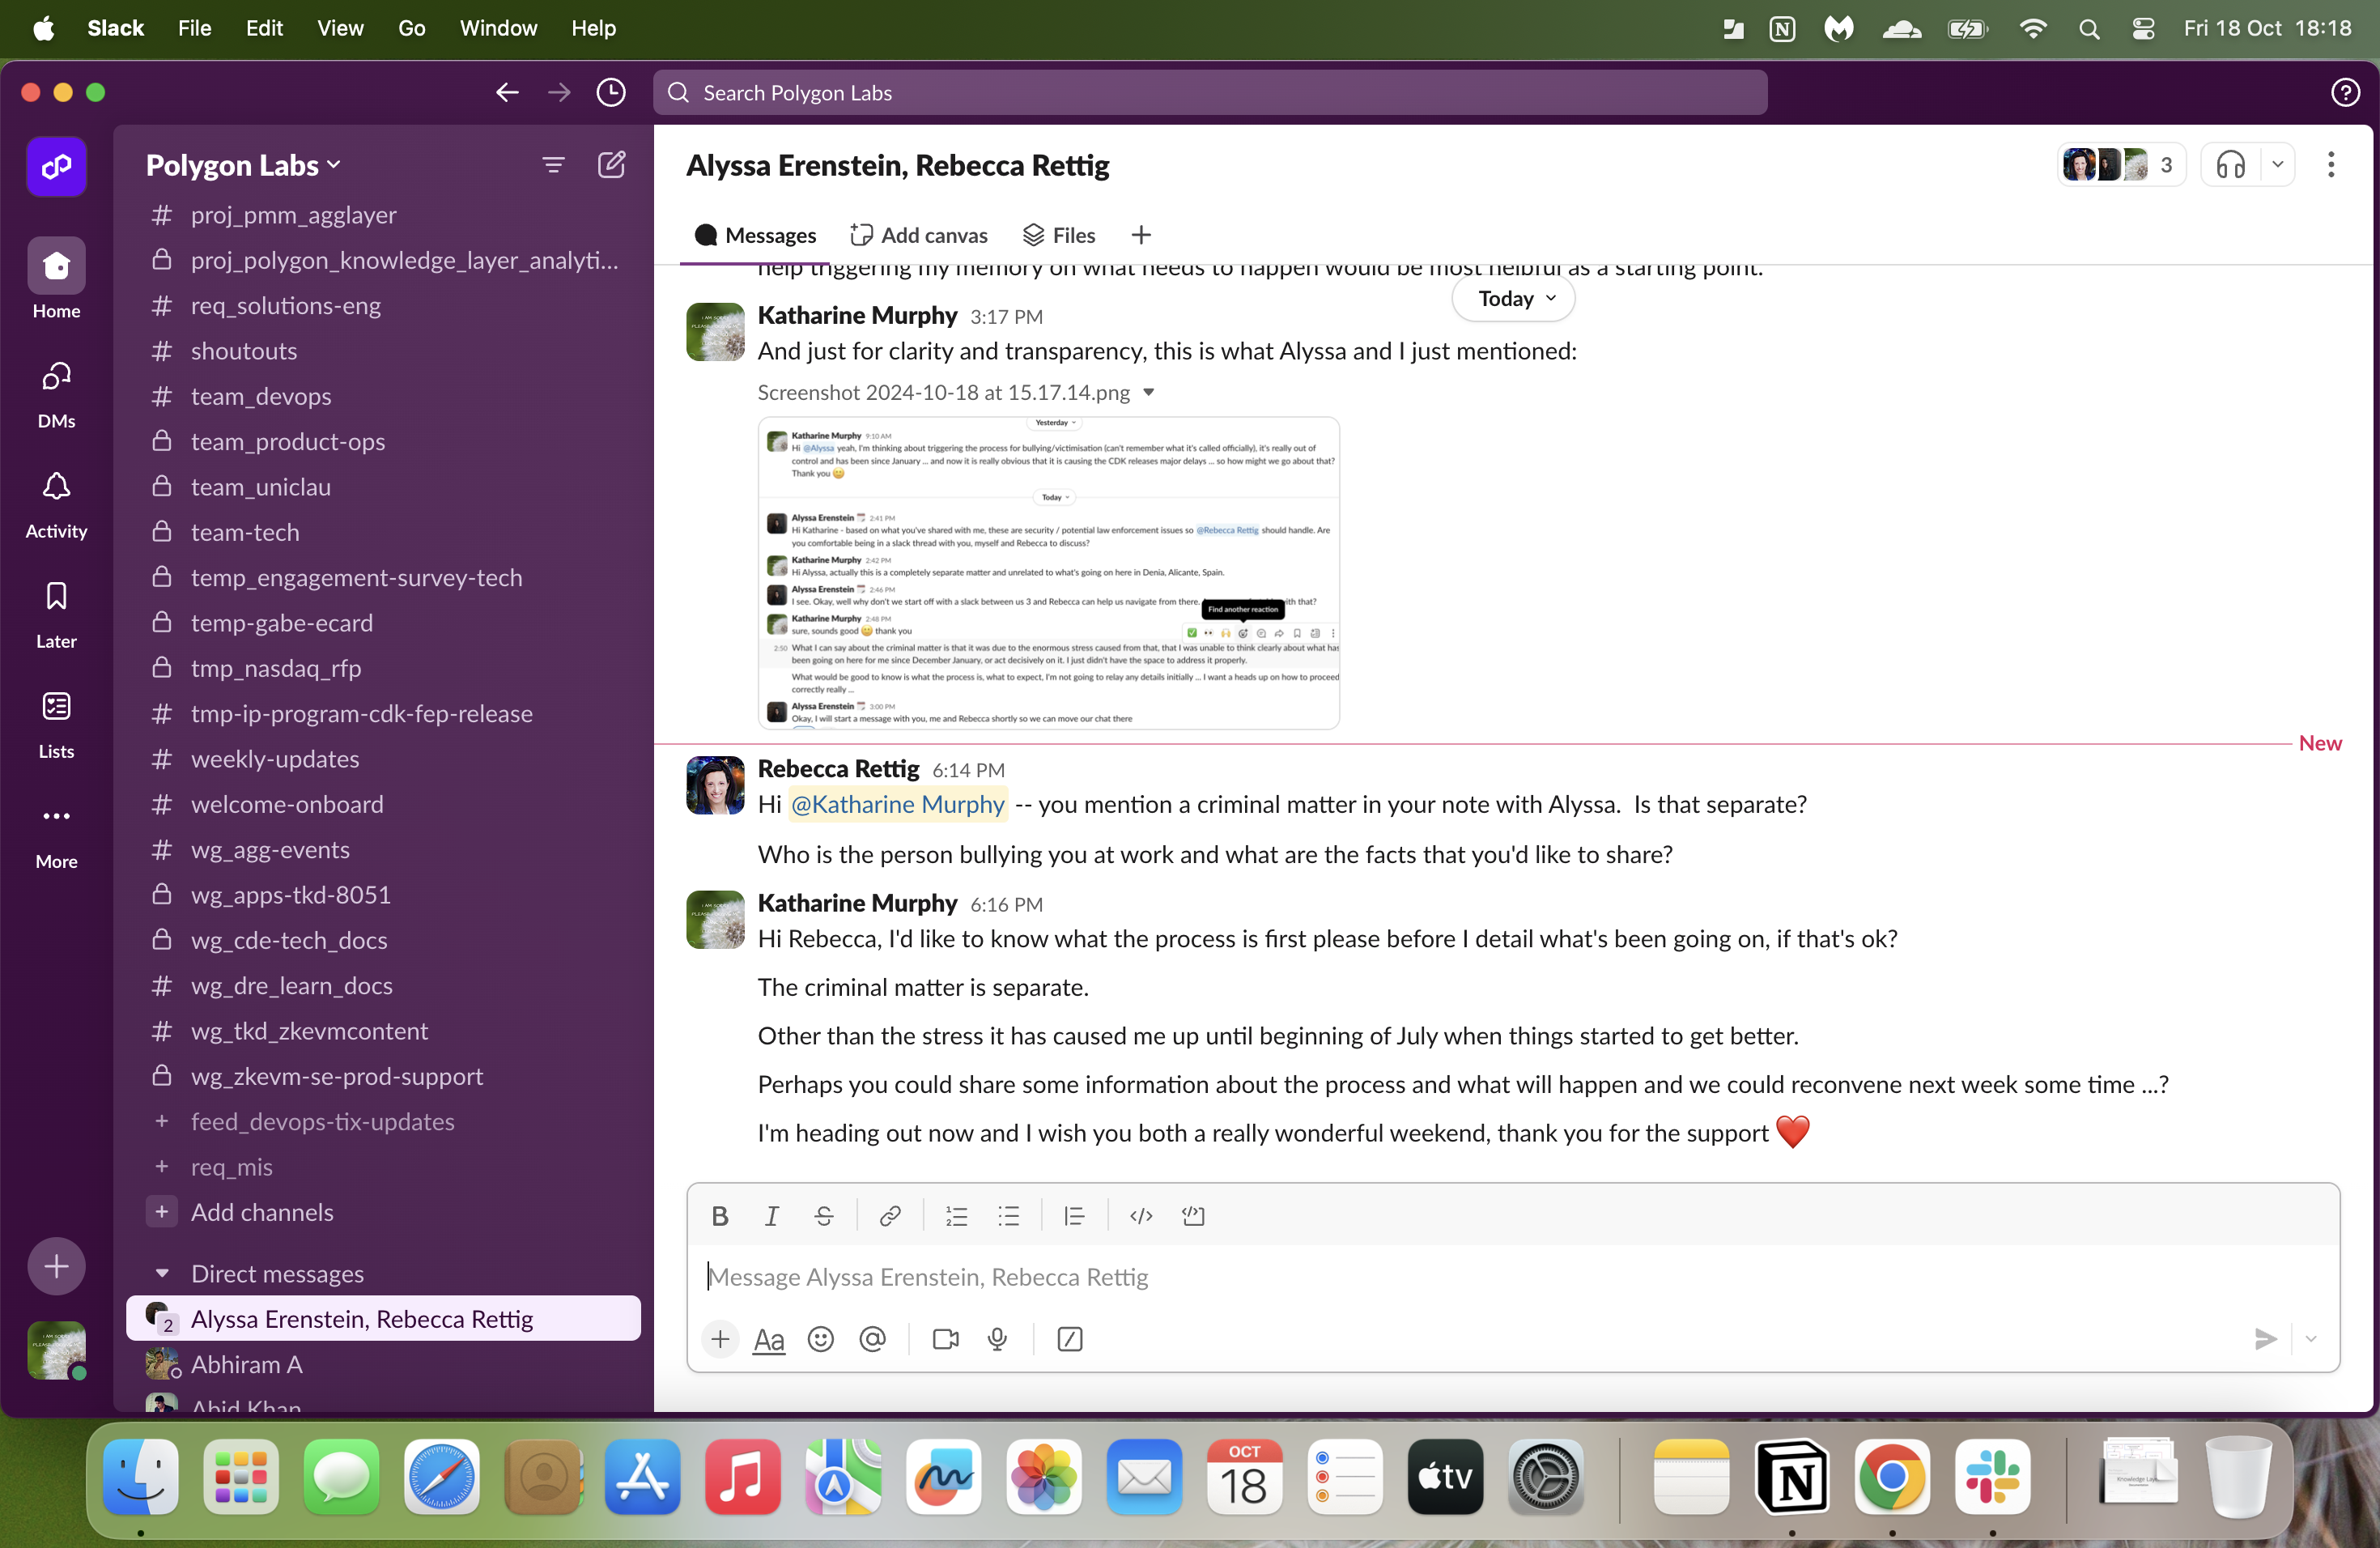Open attachment plus menu in composer
The height and width of the screenshot is (1548, 2380).
tap(720, 1339)
